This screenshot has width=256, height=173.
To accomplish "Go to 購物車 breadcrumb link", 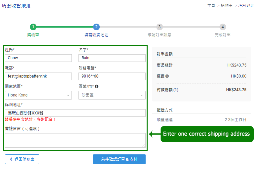I will [227, 6].
